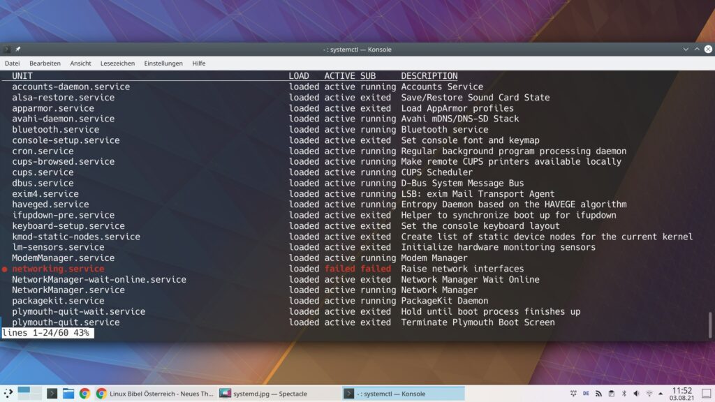
Task: Click cups-browsed.service in the list
Action: (x=64, y=162)
